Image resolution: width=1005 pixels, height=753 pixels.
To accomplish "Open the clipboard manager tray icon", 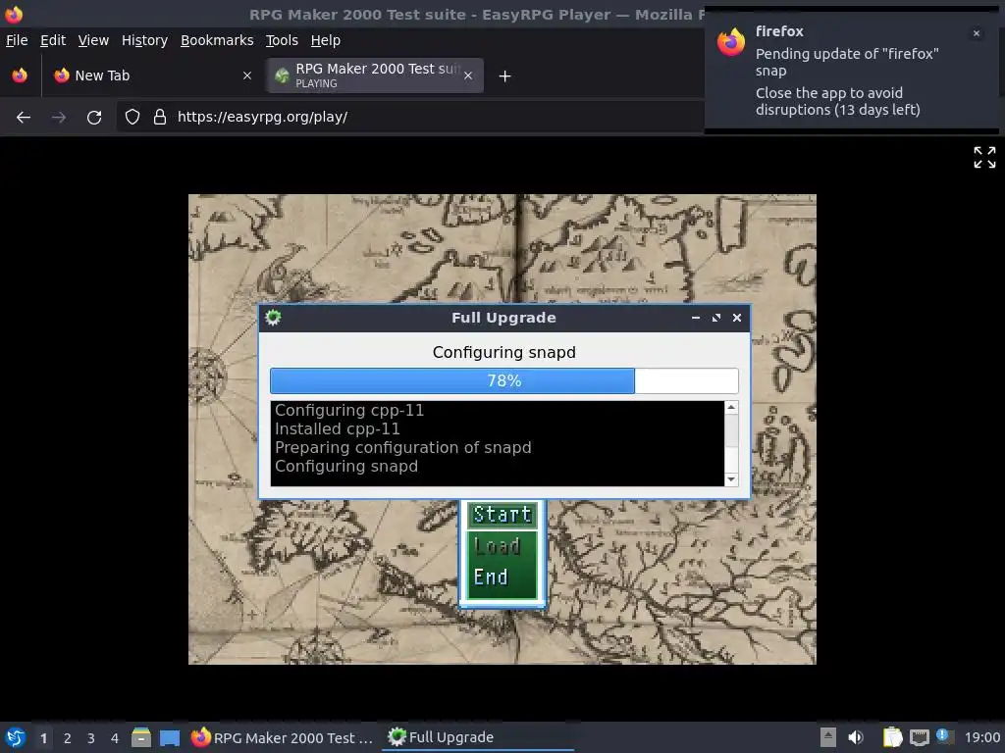I will (x=892, y=737).
